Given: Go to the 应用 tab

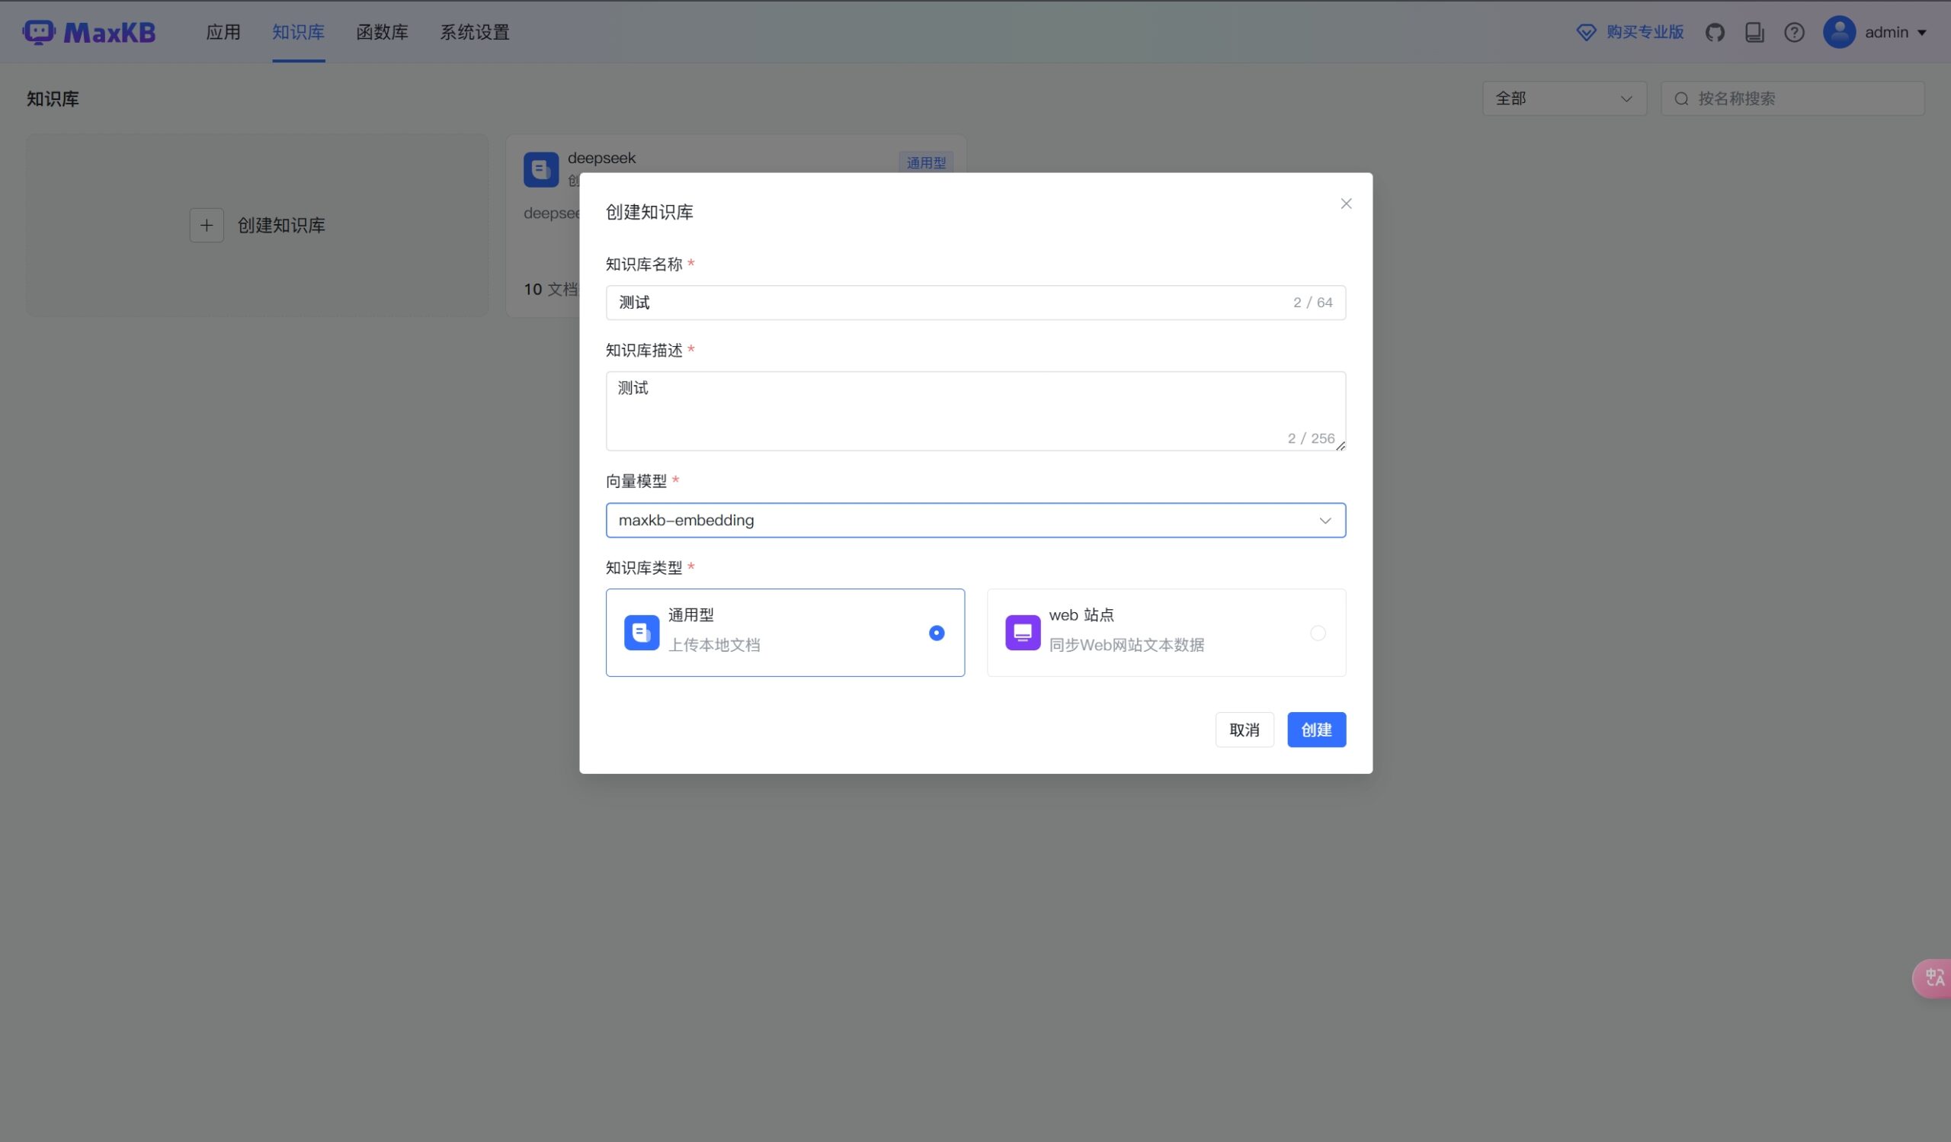Looking at the screenshot, I should click(223, 33).
